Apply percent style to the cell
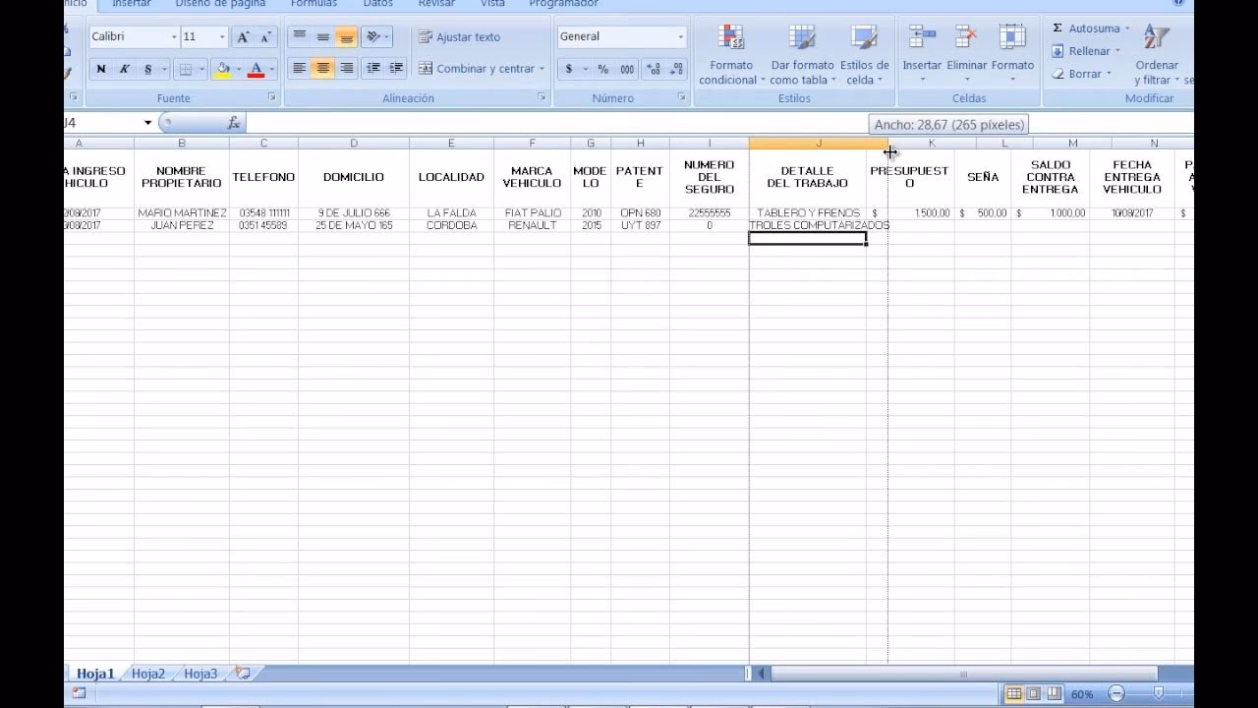 [602, 69]
